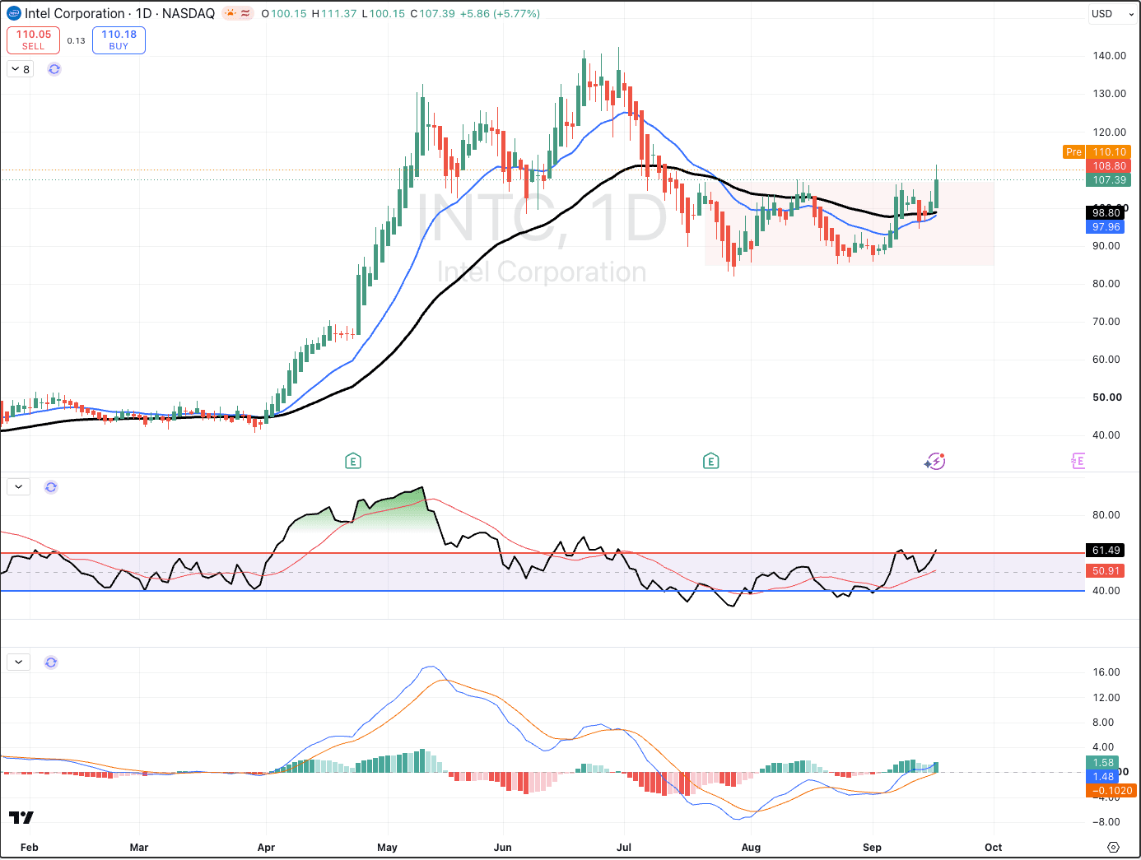The width and height of the screenshot is (1141, 860).
Task: Click the TradingView logo
Action: pyautogui.click(x=21, y=817)
